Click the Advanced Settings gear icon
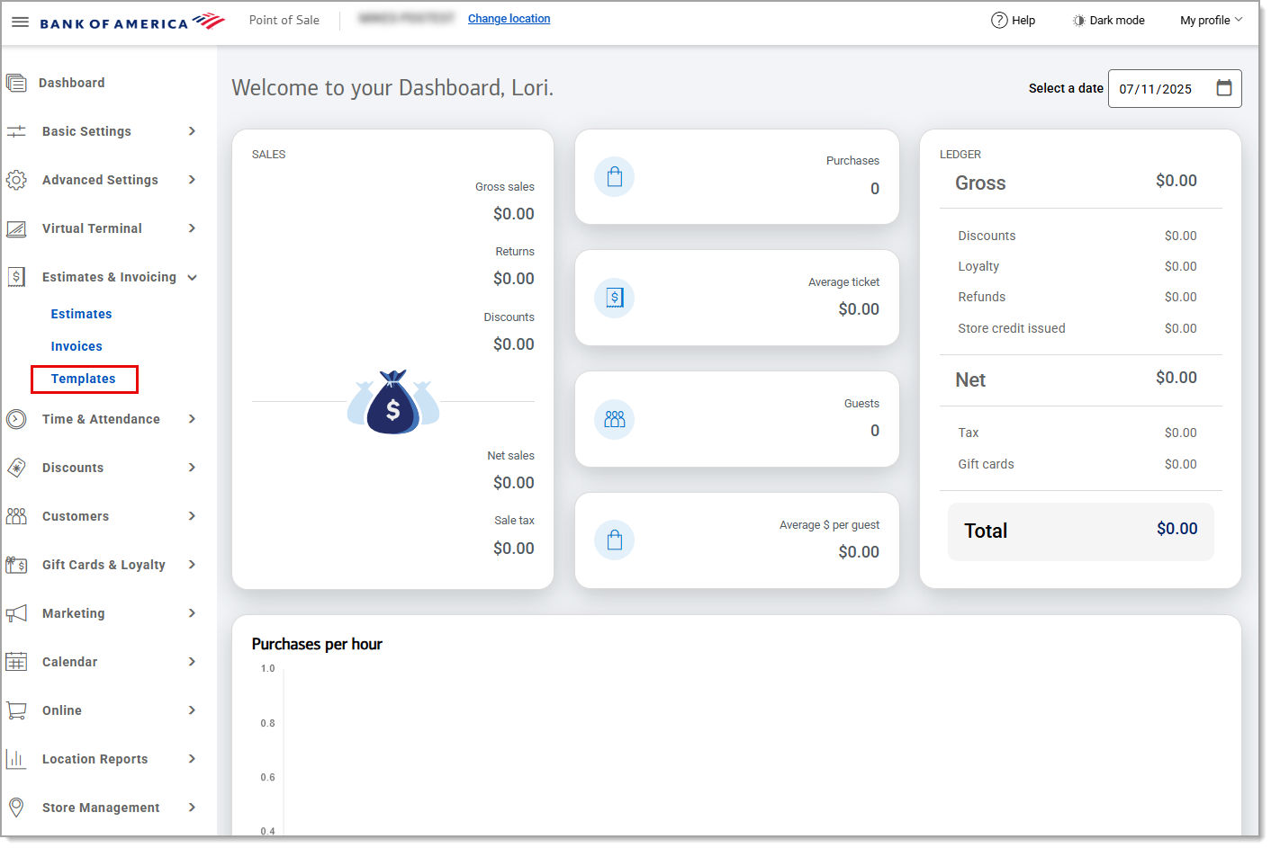1271x848 pixels. pyautogui.click(x=16, y=180)
